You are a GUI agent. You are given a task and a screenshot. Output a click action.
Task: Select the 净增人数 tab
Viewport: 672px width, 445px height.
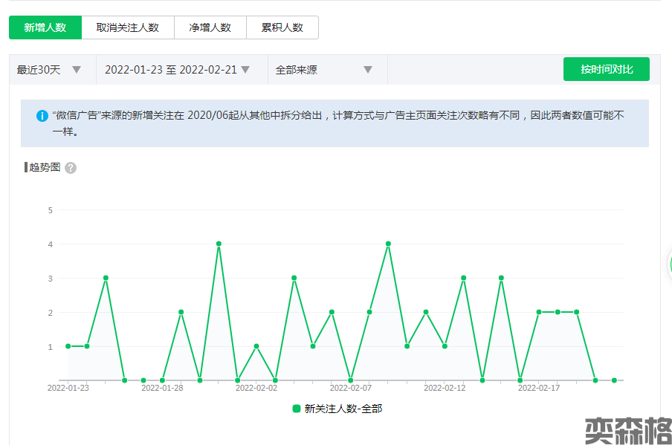pos(210,27)
